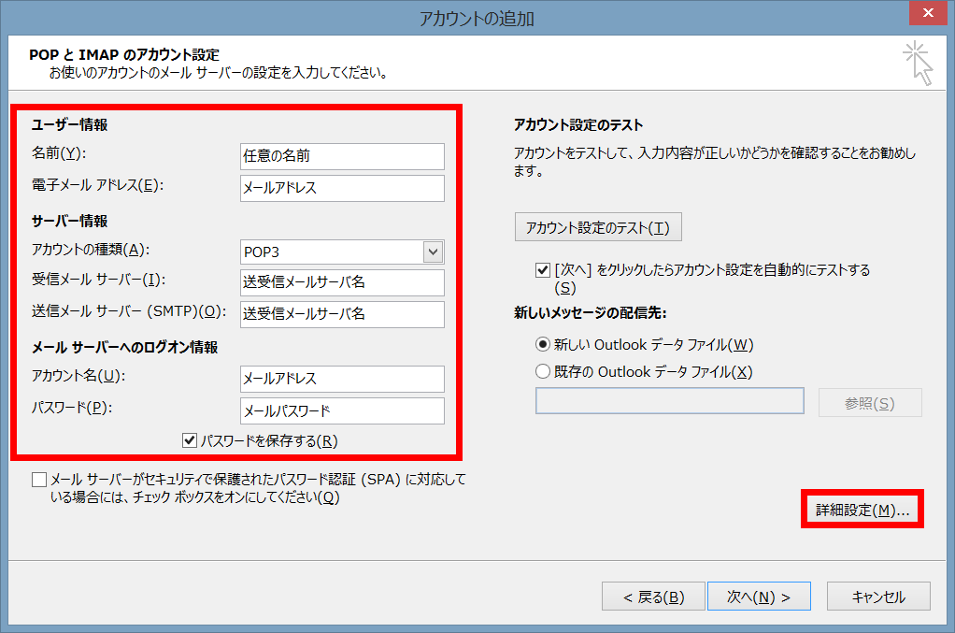Click the アカウント名 input field
Image resolution: width=955 pixels, height=633 pixels.
point(342,379)
